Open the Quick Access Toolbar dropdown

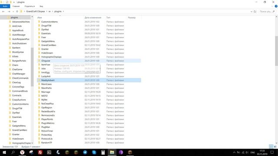pos(14,2)
